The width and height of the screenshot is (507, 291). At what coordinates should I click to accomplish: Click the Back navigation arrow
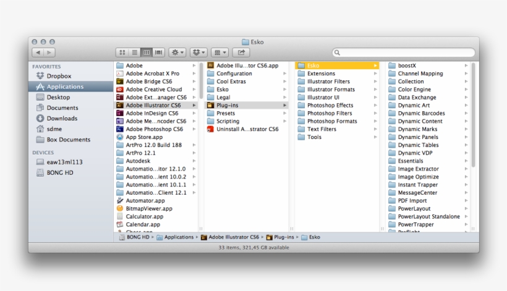pos(37,53)
